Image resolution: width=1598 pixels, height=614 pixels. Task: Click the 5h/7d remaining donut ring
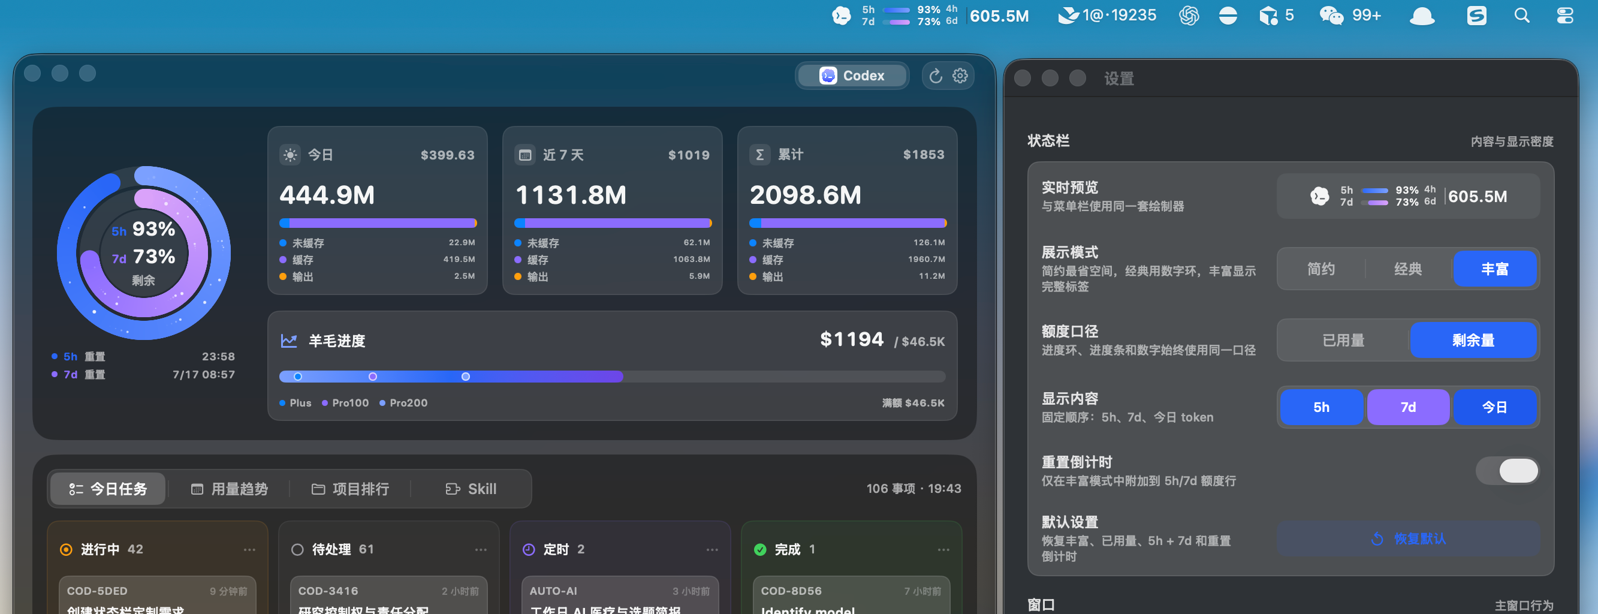click(144, 252)
